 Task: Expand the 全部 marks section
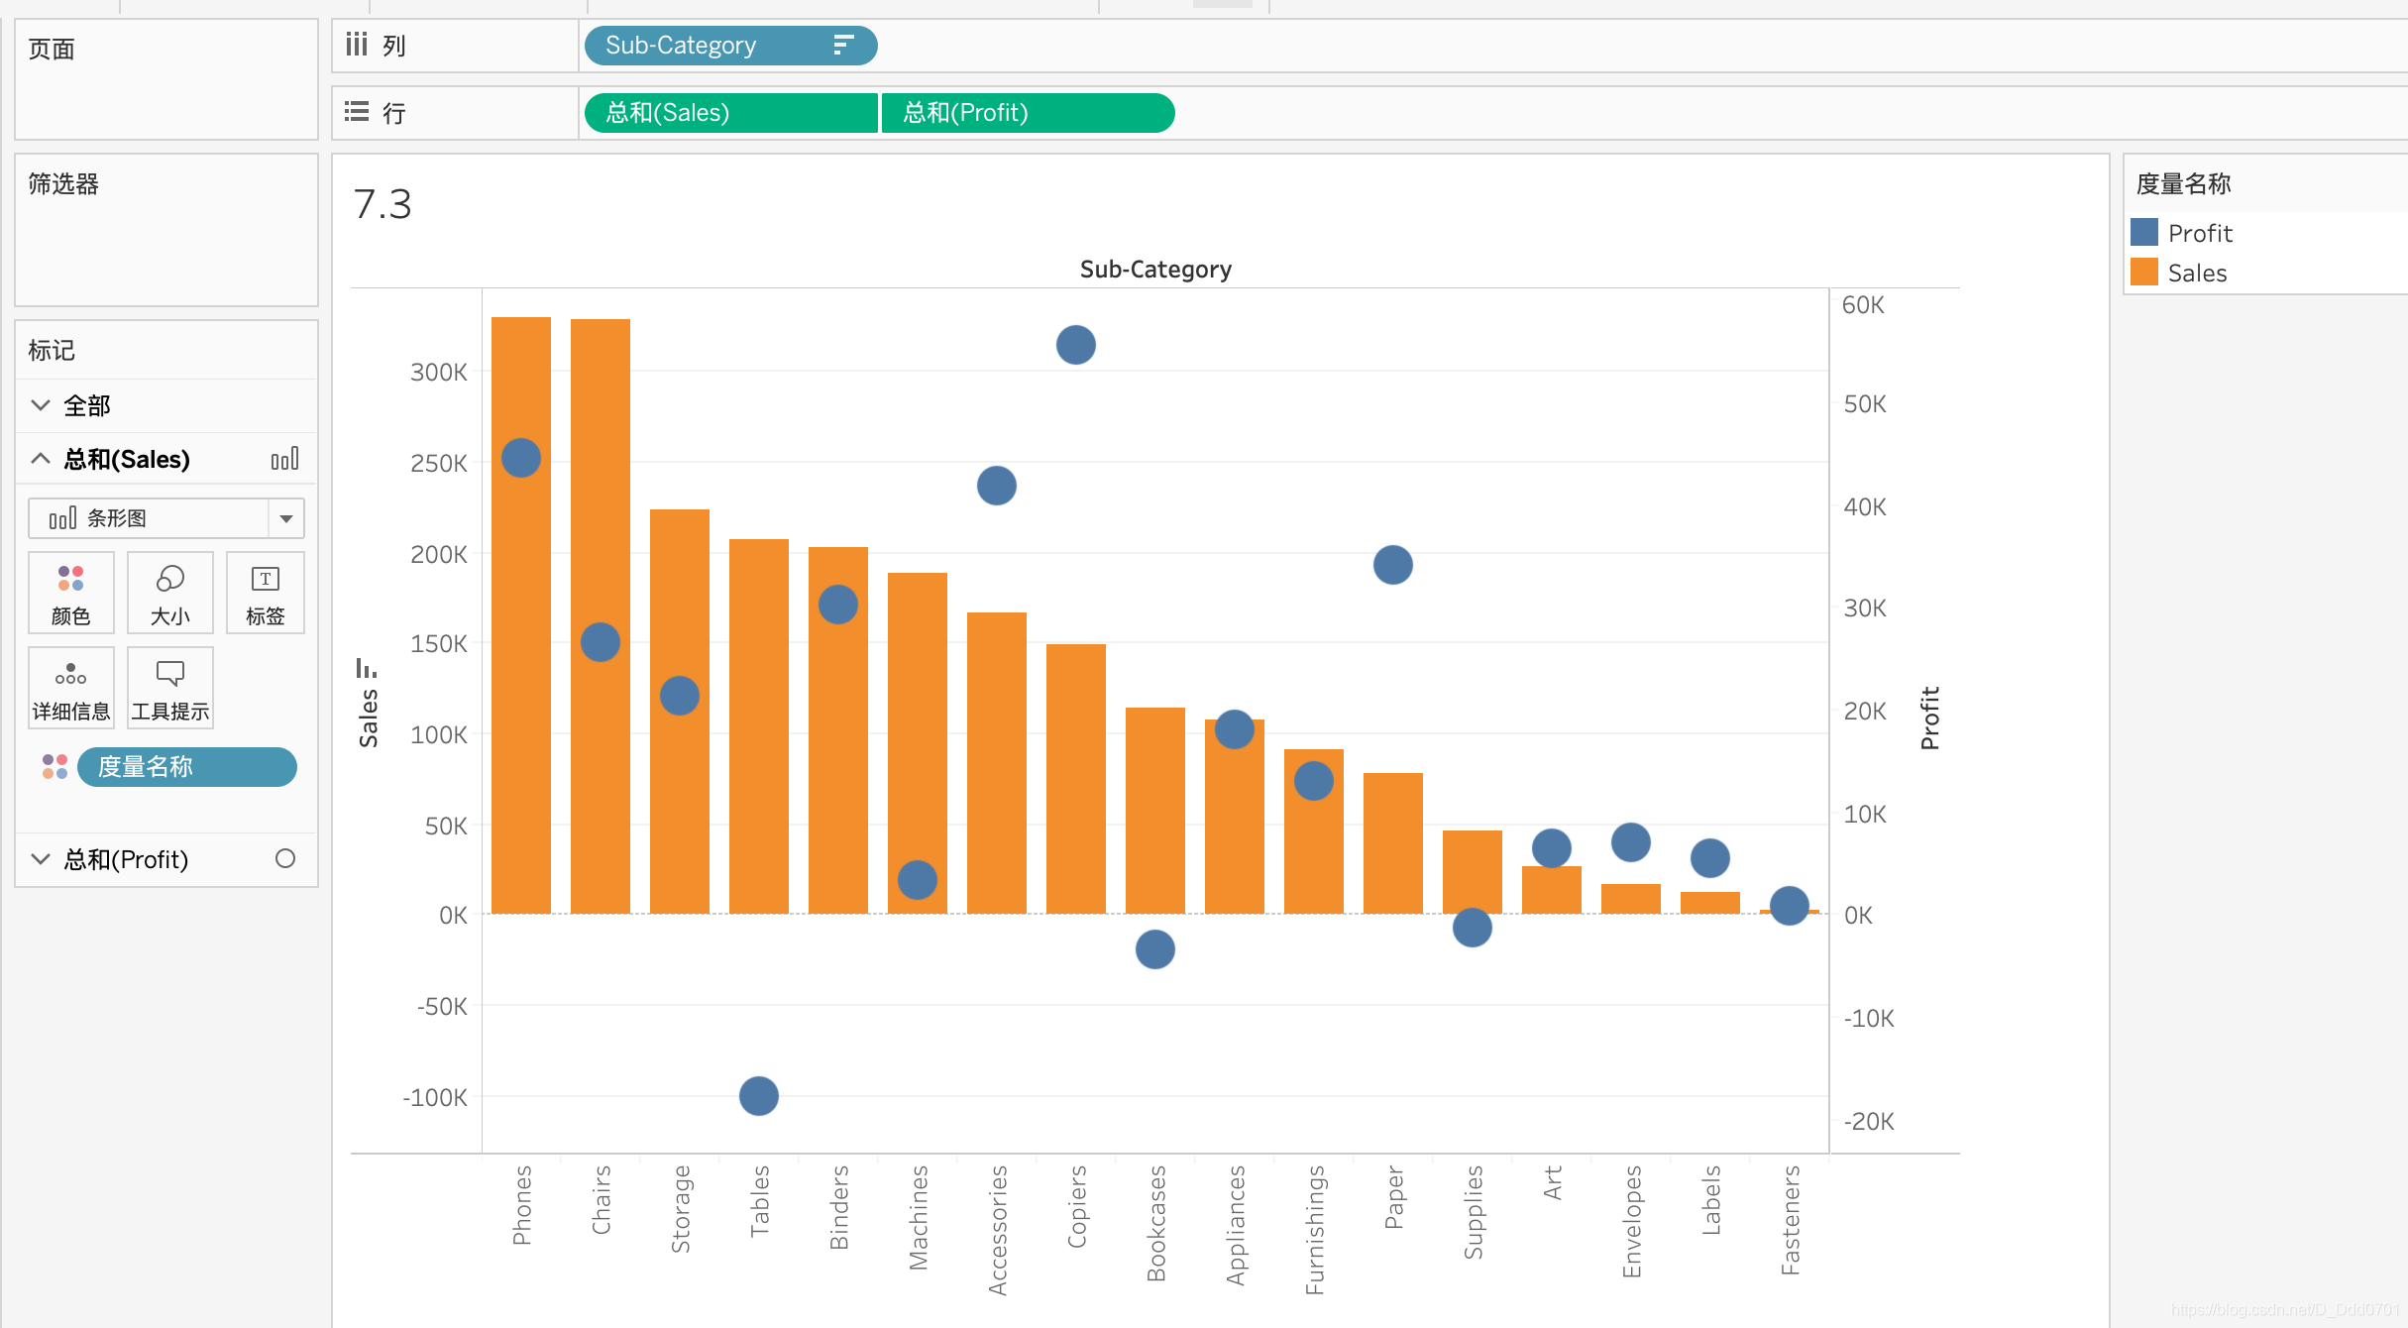pos(41,405)
